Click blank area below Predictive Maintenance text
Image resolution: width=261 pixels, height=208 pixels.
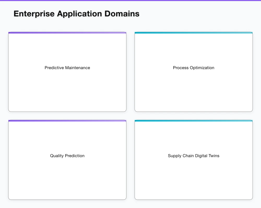coord(67,91)
